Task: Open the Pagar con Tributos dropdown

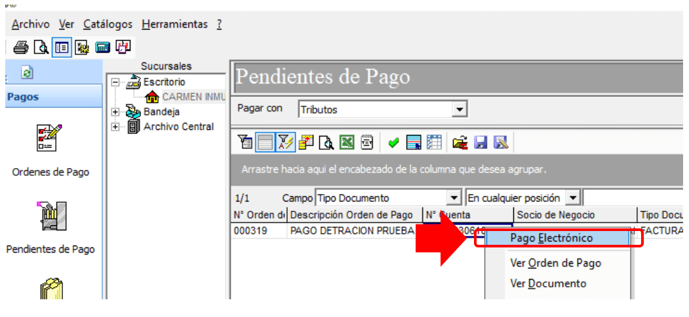Action: [x=459, y=109]
